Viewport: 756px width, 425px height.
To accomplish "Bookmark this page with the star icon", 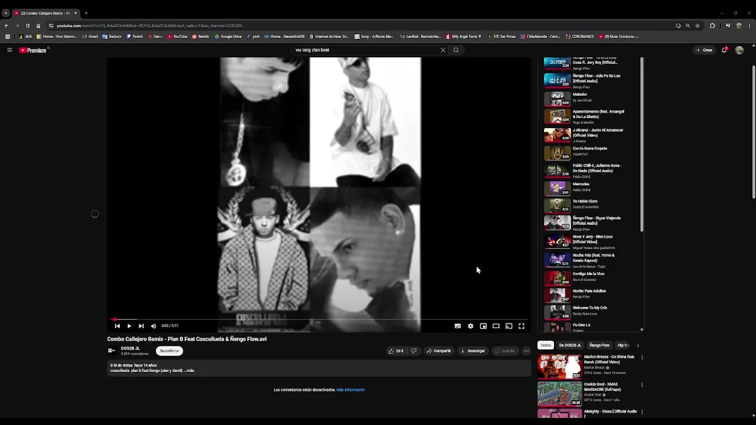I will click(x=698, y=25).
